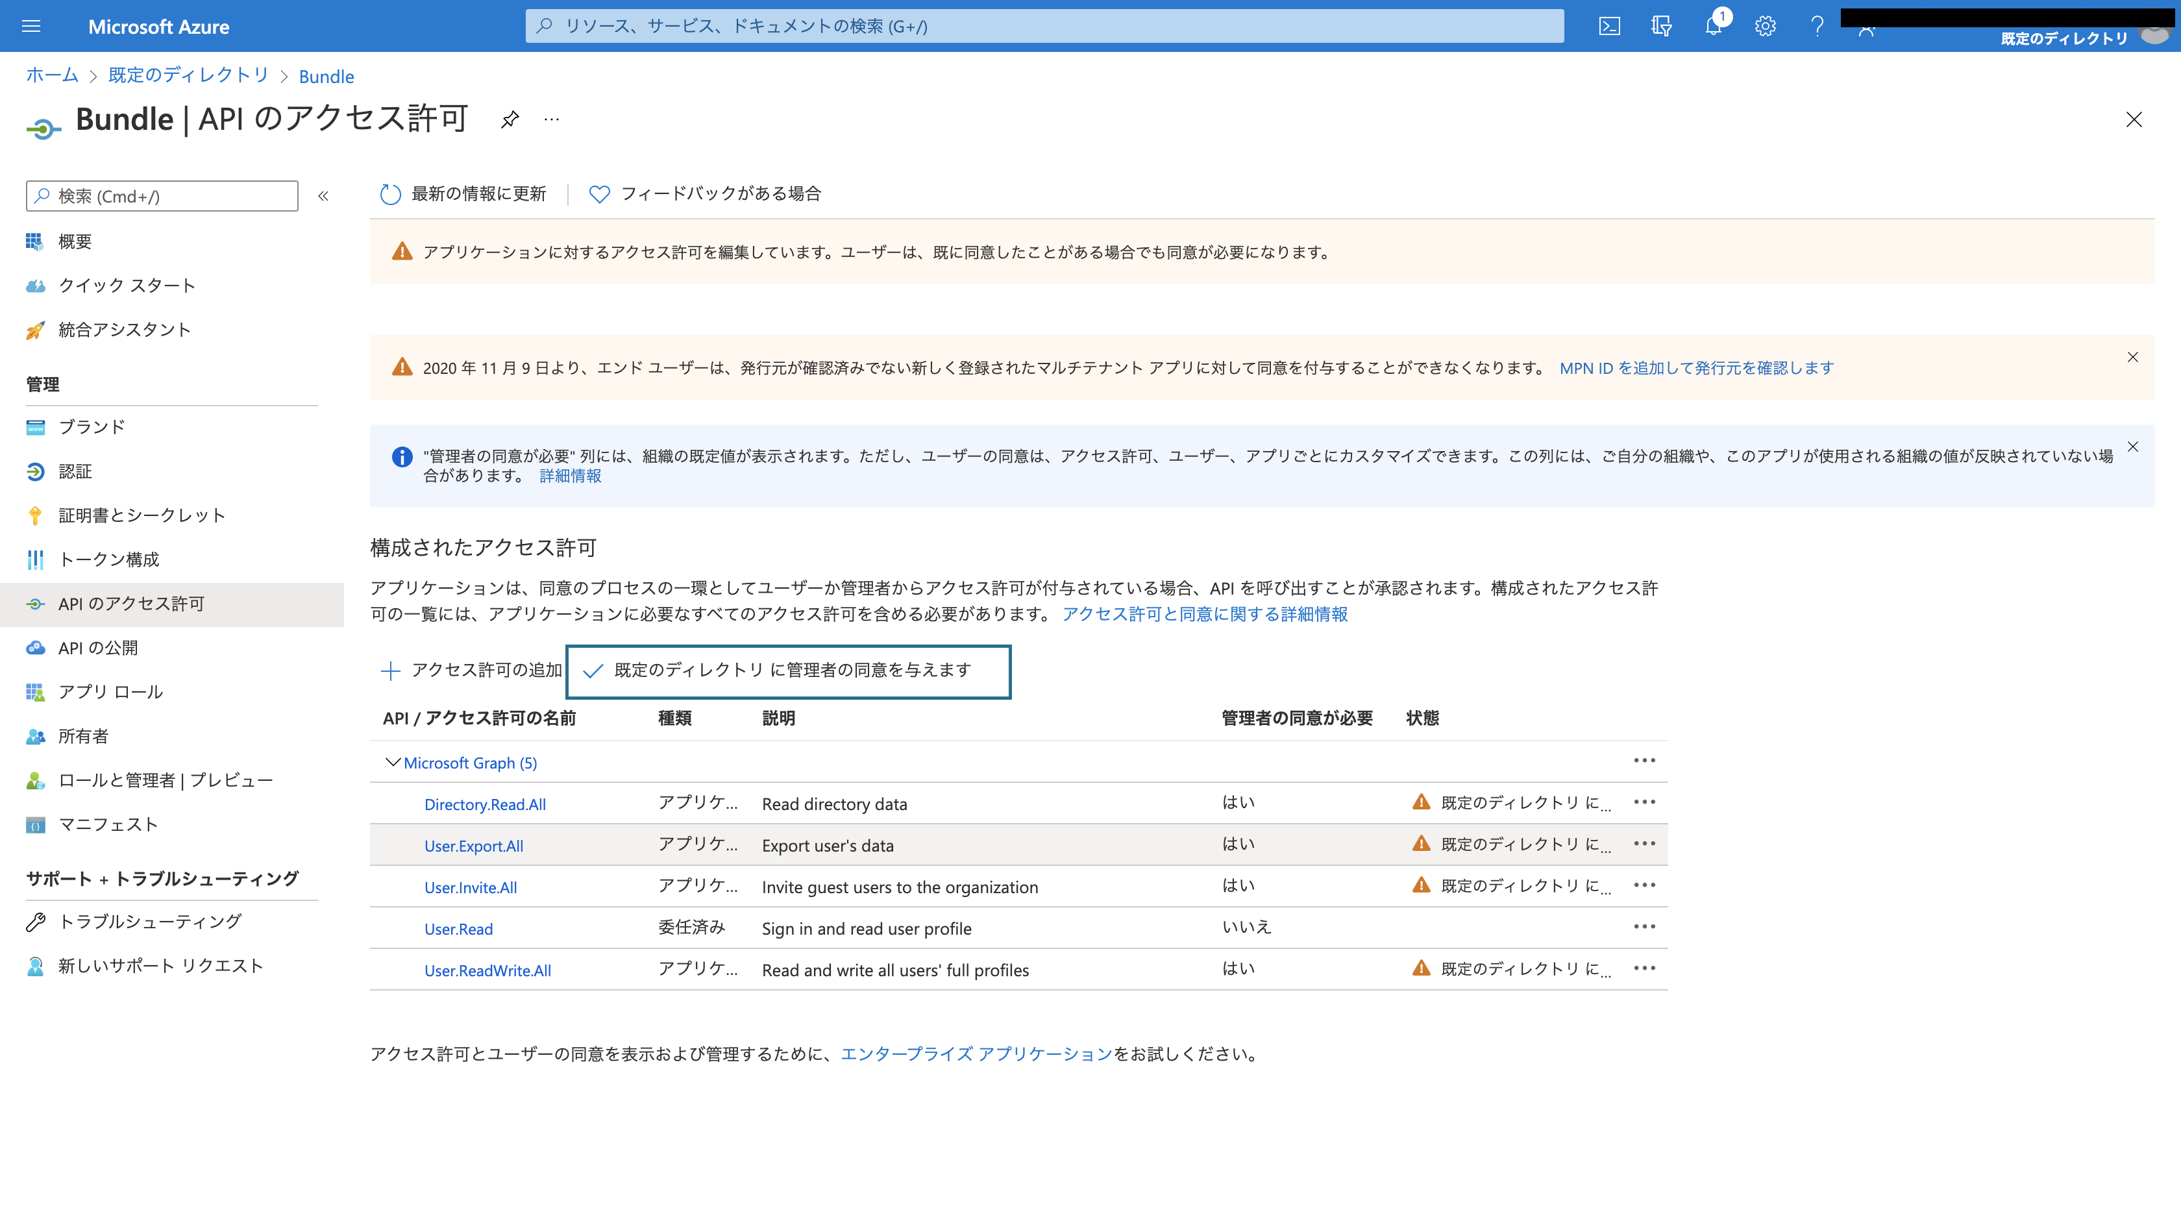2181x1219 pixels.
Task: Grant admin consent for 既定のディレクトリ
Action: 788,671
